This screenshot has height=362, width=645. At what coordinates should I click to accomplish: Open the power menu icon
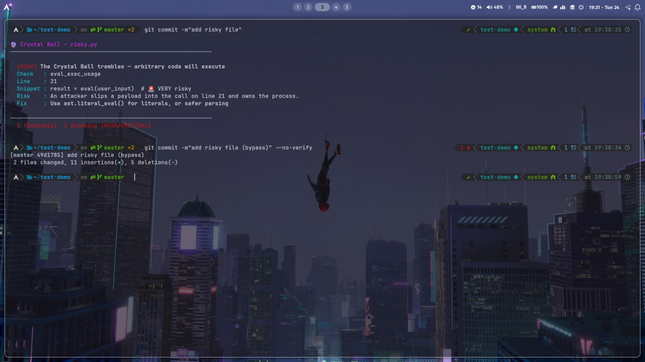pyautogui.click(x=581, y=7)
